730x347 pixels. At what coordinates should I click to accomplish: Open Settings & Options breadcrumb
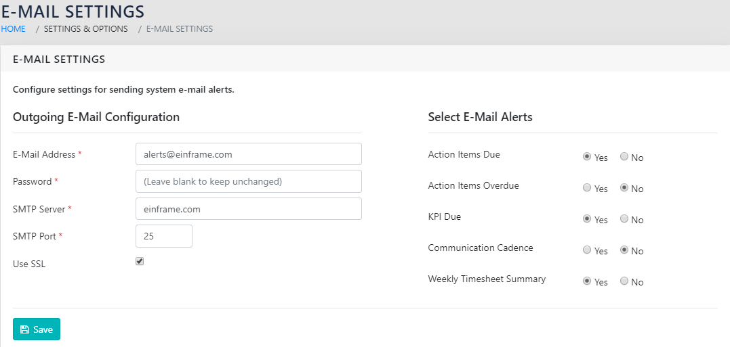85,29
